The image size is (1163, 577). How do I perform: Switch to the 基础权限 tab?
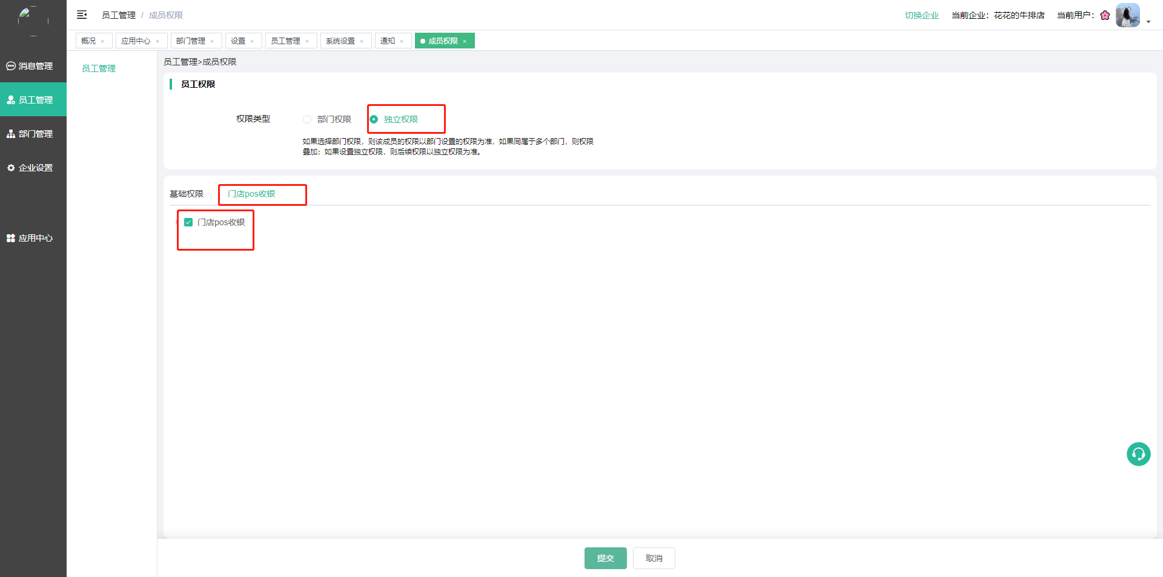(x=187, y=194)
